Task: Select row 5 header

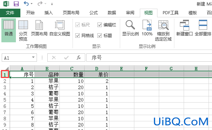Action: [x=5, y=100]
